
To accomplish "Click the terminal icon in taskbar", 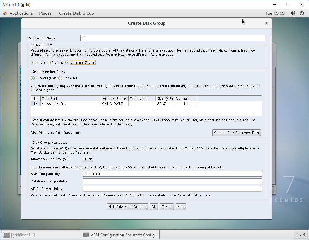I will [x=6, y=235].
